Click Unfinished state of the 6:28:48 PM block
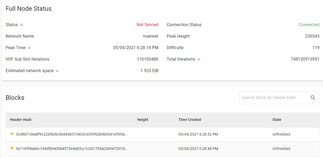 281,149
